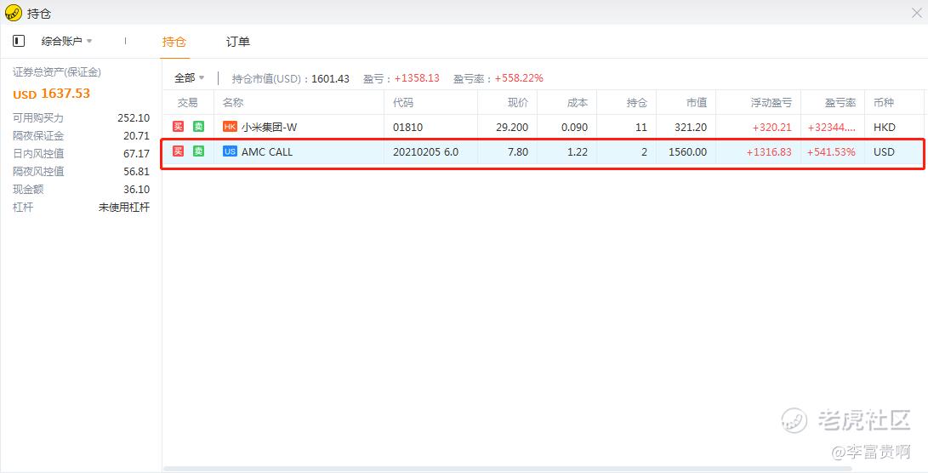The width and height of the screenshot is (928, 473).
Task: Sort by 盈亏率 column header
Action: [840, 102]
